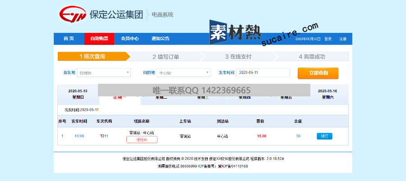The height and width of the screenshot is (181, 406).
Task: Select the 星期二 date tab
Action: [x=161, y=100]
